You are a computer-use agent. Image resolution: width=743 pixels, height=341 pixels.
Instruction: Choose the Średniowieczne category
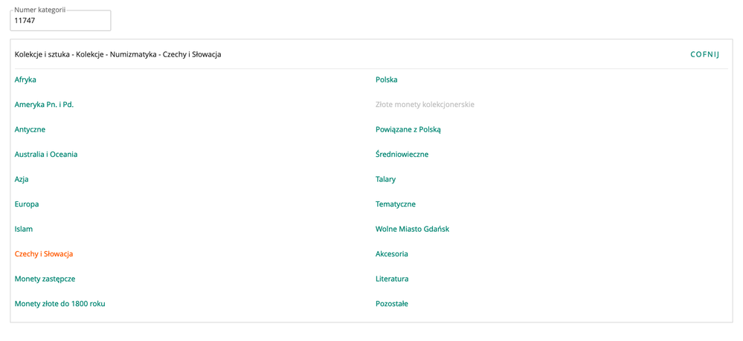pos(402,155)
